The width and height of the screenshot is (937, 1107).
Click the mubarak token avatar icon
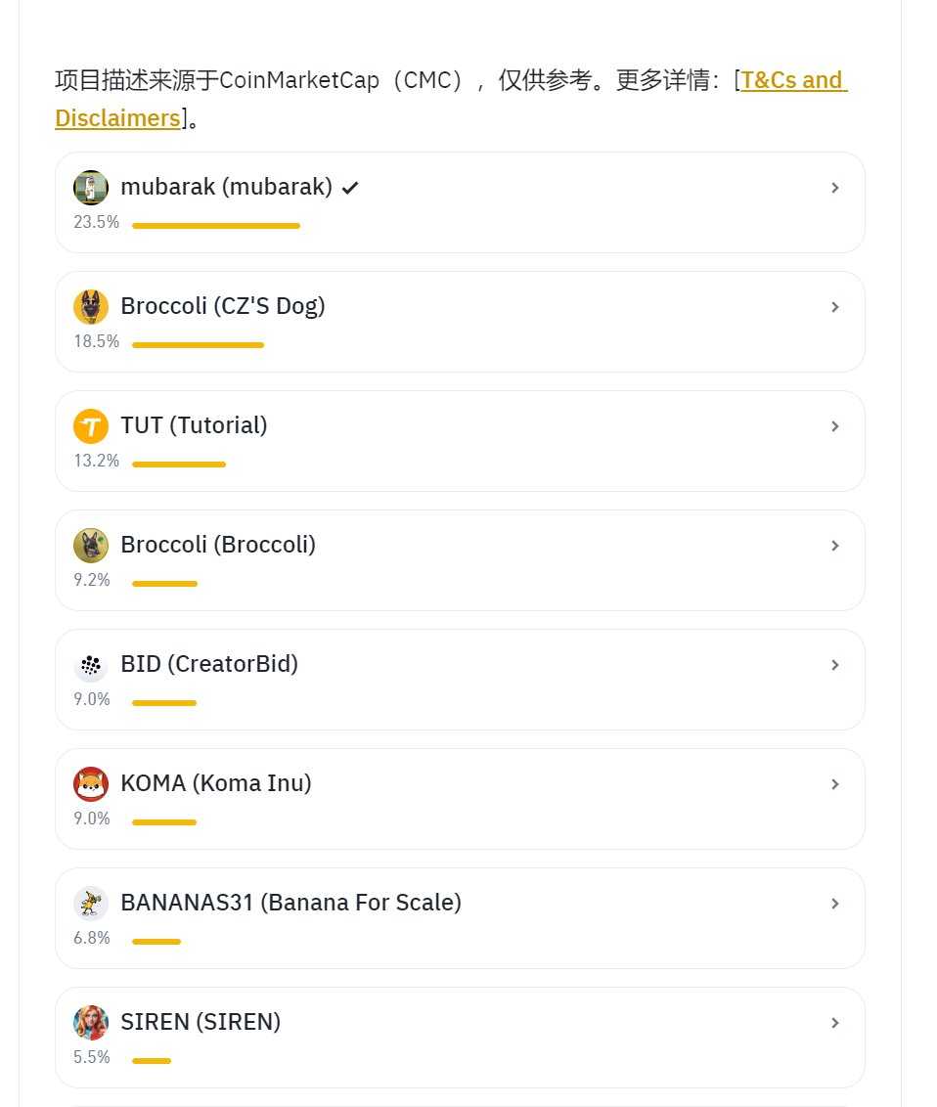click(91, 188)
